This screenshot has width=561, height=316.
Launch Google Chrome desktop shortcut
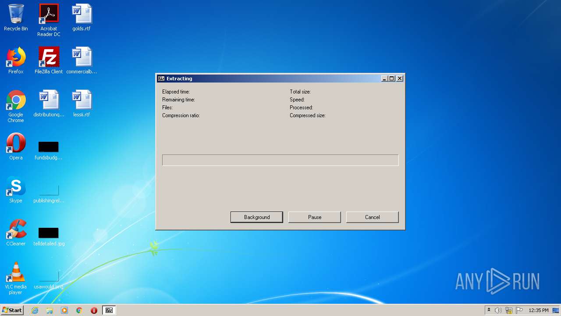tap(16, 106)
